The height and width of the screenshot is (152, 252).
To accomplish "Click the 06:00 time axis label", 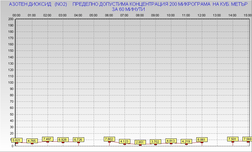I will tap(109, 16).
